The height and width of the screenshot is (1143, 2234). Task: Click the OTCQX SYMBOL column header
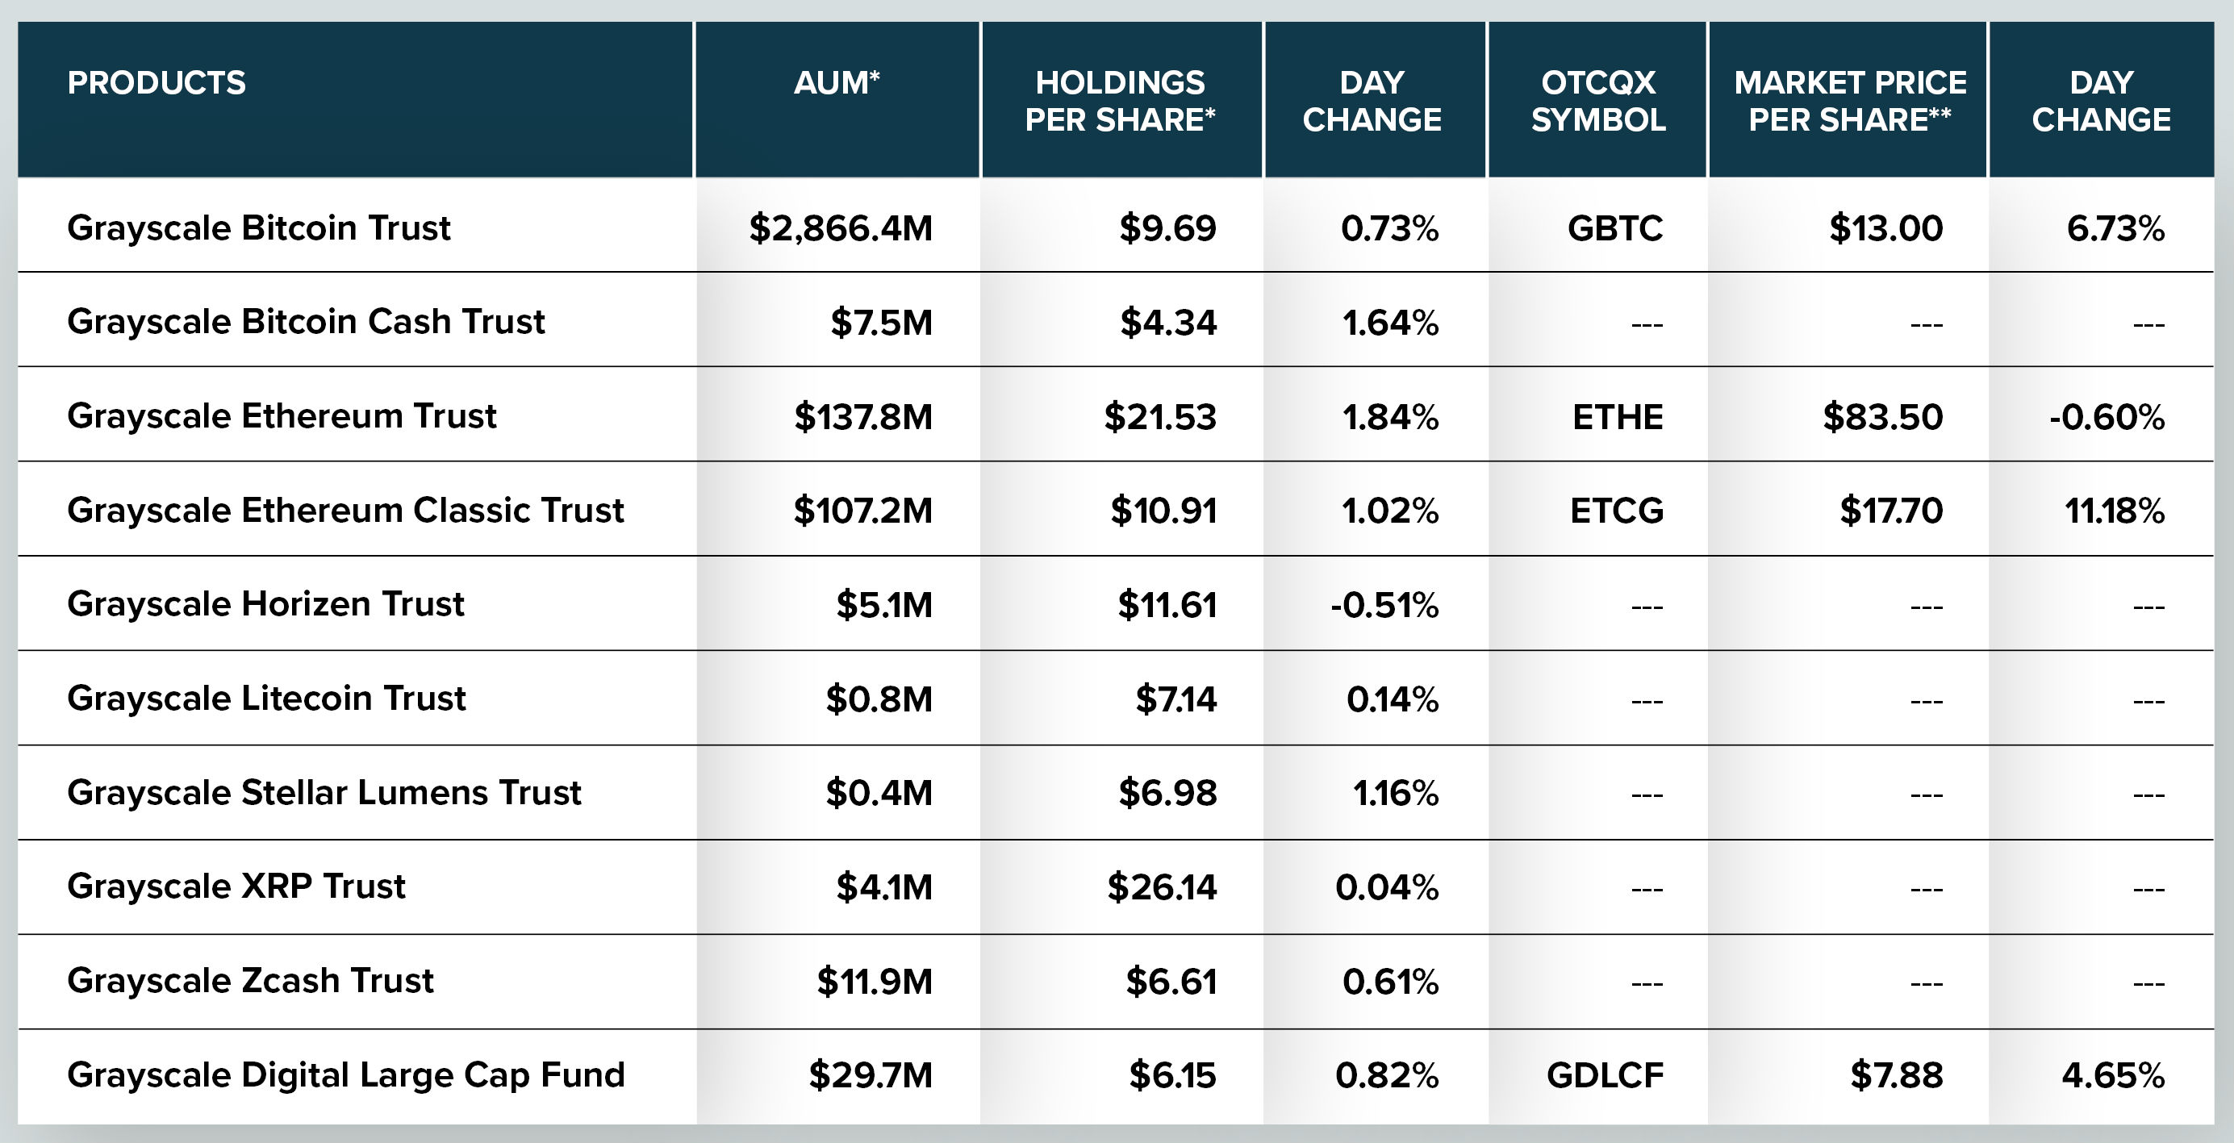point(1598,101)
